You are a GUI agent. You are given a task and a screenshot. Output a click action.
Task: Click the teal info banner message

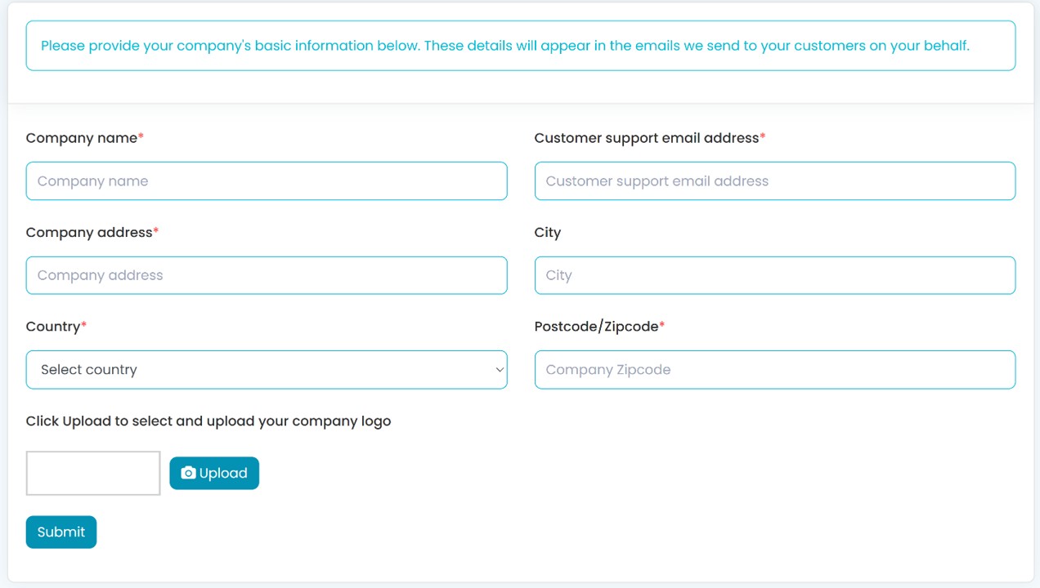pyautogui.click(x=504, y=46)
